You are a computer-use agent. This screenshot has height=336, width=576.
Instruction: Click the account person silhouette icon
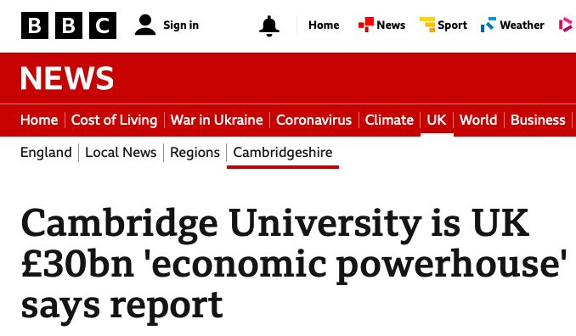coord(145,25)
